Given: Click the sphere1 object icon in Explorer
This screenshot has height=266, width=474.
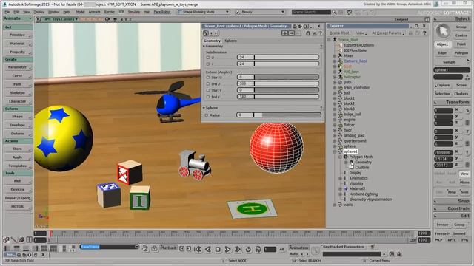Looking at the screenshot, I should pyautogui.click(x=340, y=151).
